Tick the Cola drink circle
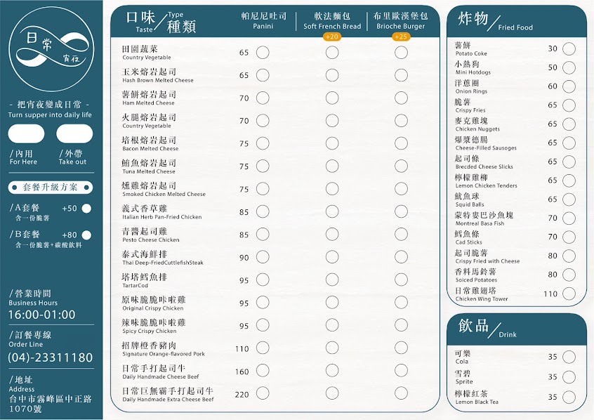 point(569,357)
